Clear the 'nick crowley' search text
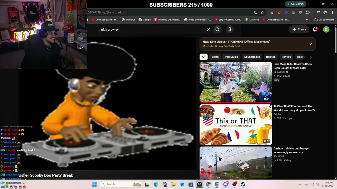The height and width of the screenshot is (189, 337). pos(209,29)
